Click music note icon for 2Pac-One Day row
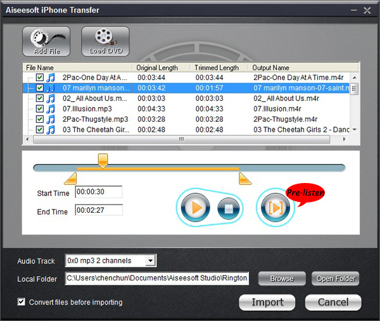The height and width of the screenshot is (321, 380). [51, 77]
